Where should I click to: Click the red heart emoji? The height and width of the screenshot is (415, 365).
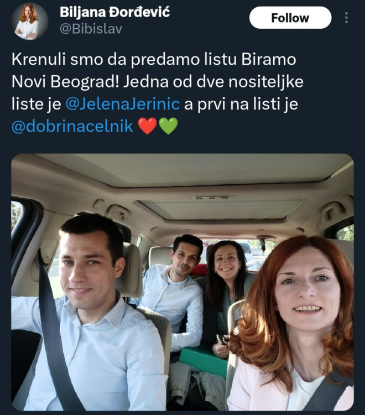click(x=148, y=126)
